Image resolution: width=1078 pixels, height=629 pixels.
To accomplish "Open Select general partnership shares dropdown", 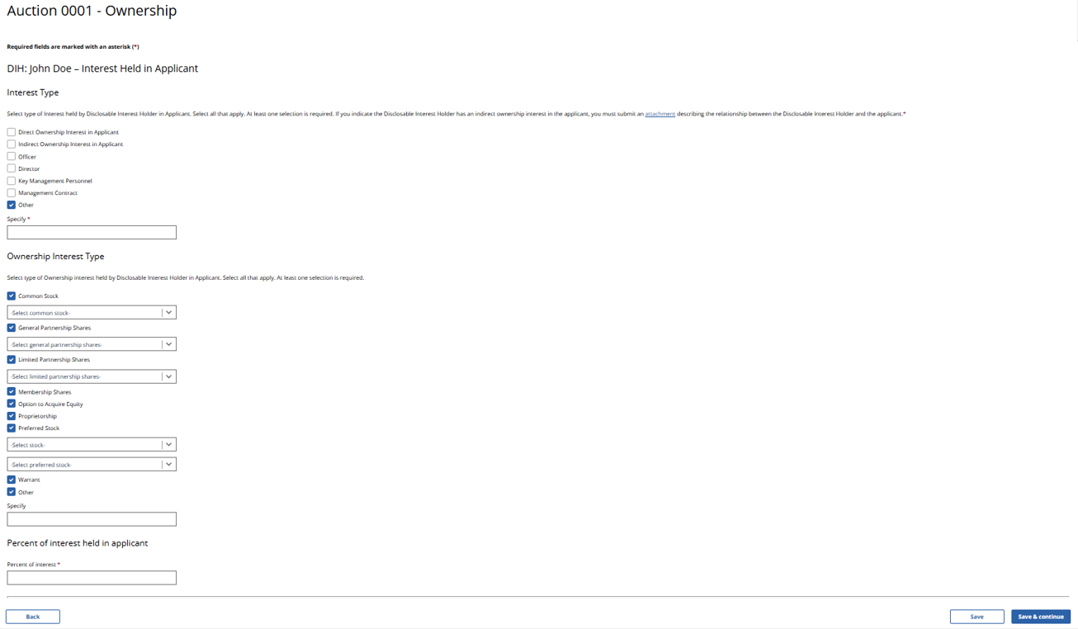I will coord(92,344).
